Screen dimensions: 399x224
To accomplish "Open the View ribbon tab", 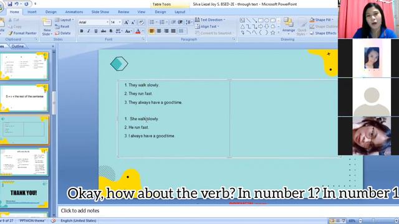I will coord(142,12).
